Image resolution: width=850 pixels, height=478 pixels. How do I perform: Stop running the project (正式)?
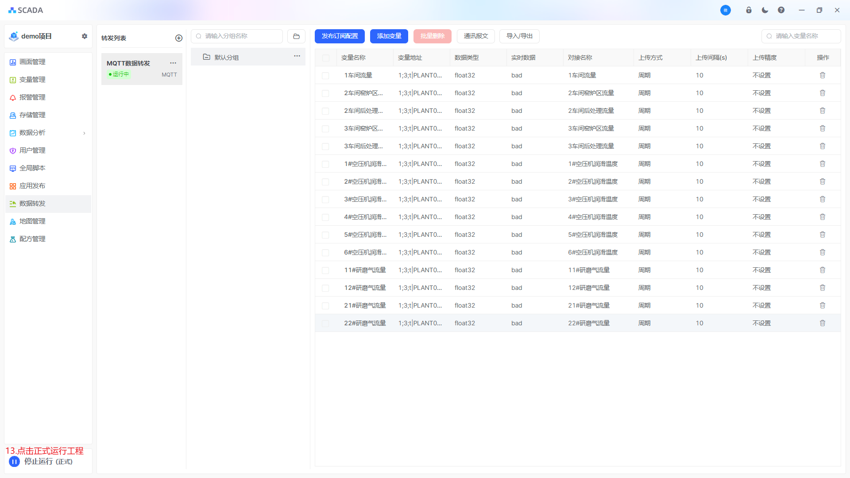click(15, 462)
